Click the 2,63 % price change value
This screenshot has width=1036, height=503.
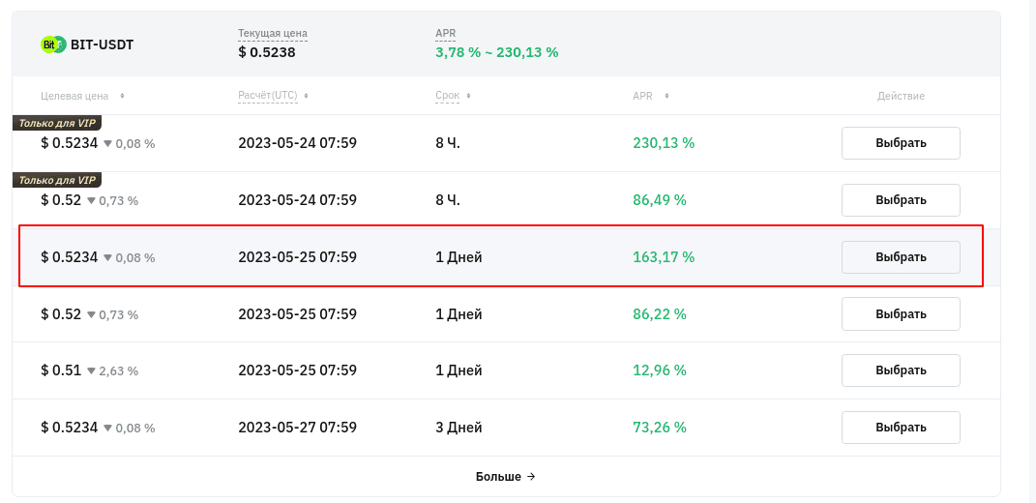118,371
